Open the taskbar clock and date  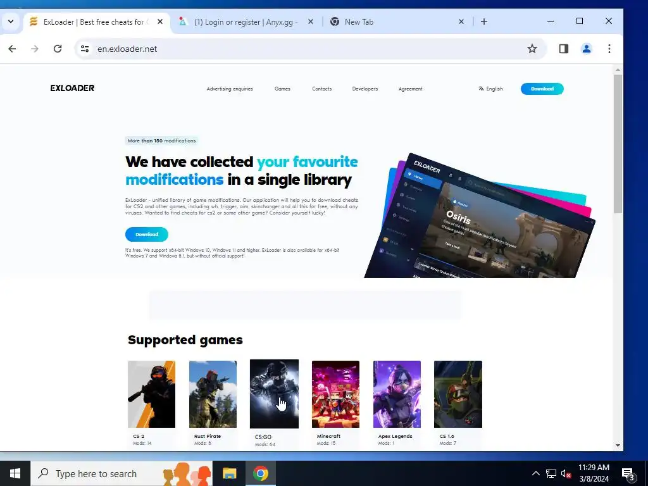coord(594,473)
